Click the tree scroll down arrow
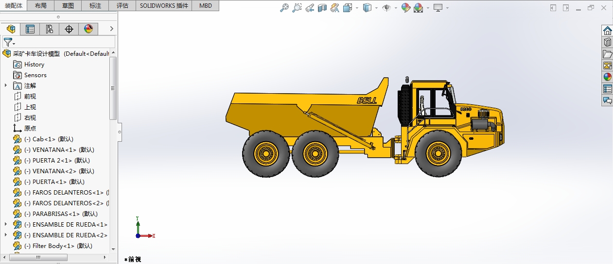This screenshot has width=613, height=264. 113,249
